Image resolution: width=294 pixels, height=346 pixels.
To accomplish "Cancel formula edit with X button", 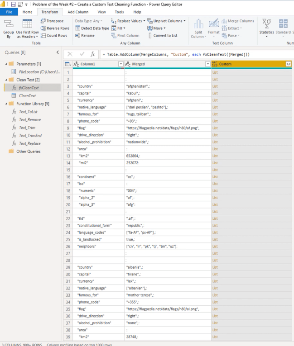I will (x=70, y=54).
